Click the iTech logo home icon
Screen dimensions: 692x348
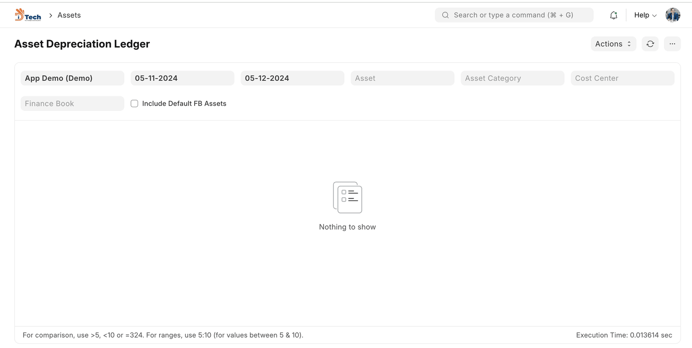tap(28, 15)
